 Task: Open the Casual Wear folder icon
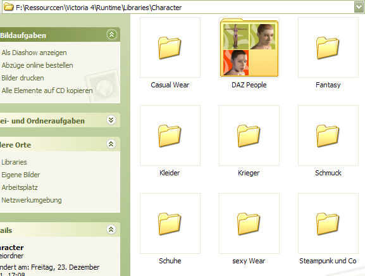170,47
